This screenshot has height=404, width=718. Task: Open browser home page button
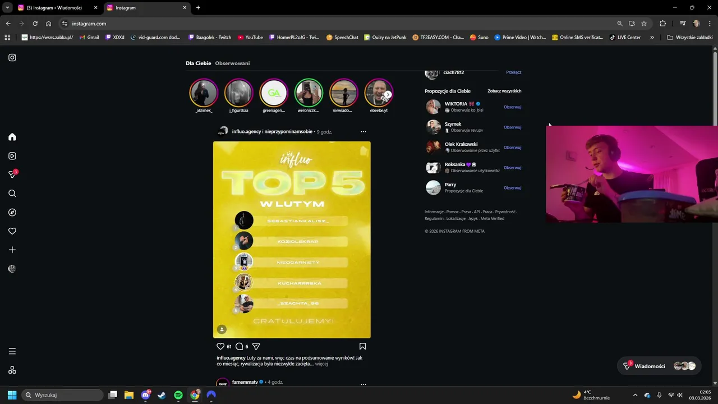pyautogui.click(x=48, y=24)
